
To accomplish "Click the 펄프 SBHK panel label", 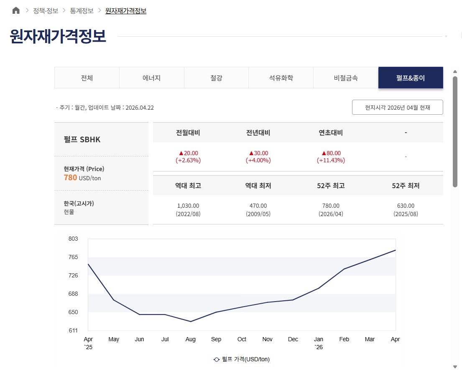I will click(82, 139).
